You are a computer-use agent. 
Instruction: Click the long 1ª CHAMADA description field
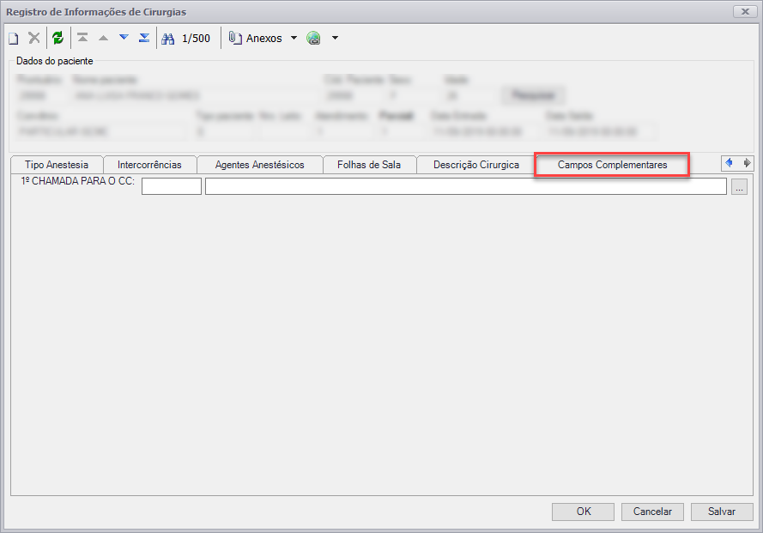[x=466, y=186]
